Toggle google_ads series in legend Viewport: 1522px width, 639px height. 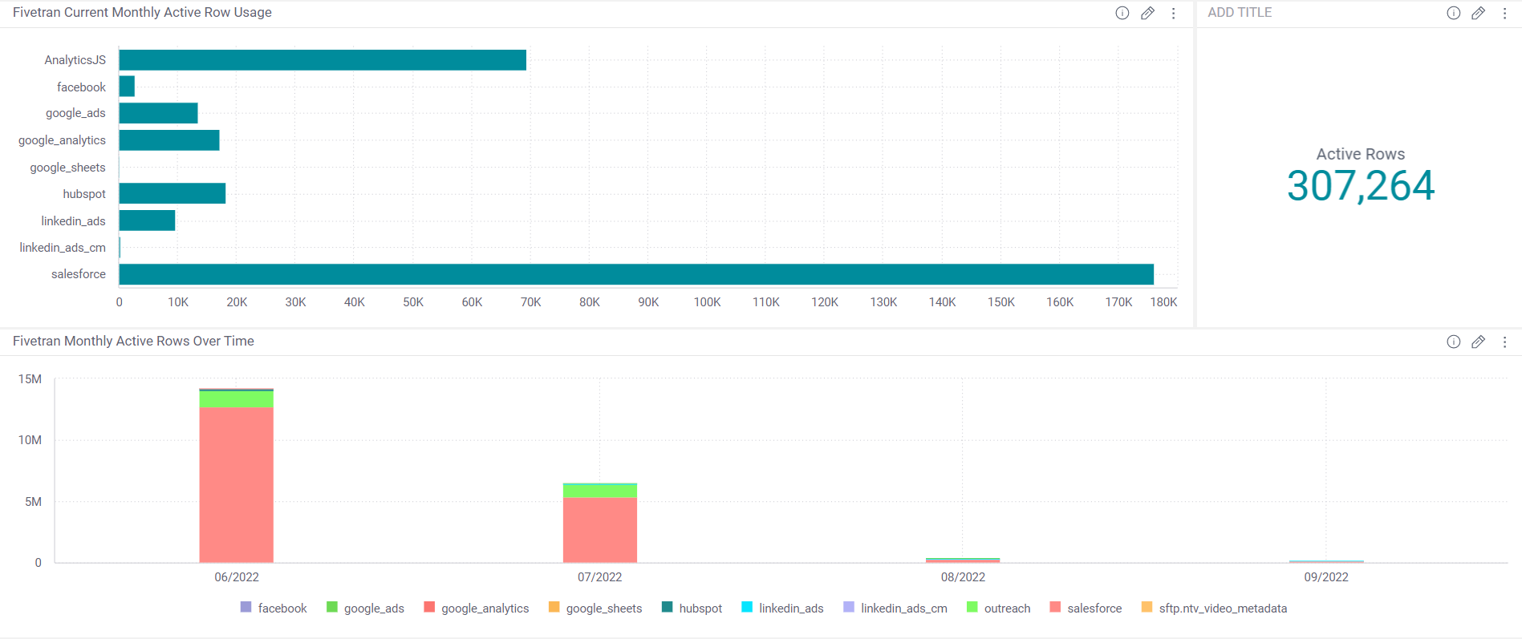[x=365, y=608]
